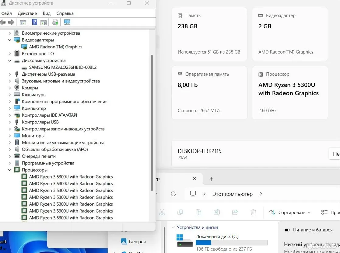Add a new File Explorer tab
Image resolution: width=340 pixels, height=253 pixels.
212,179
